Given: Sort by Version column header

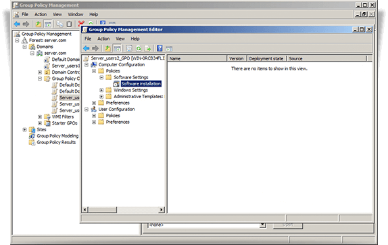Looking at the screenshot, I should [237, 58].
